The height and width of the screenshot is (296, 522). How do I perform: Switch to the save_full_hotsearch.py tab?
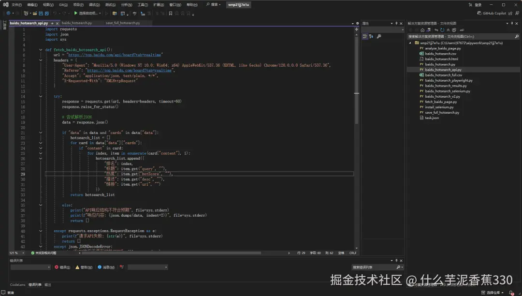point(123,23)
